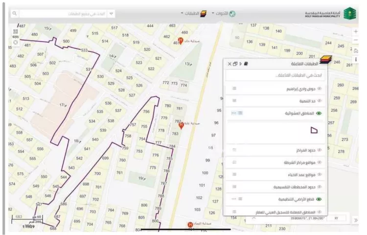Open the hamburger options for حد التنمية
Viewport: 367px width, 235px height.
click(x=234, y=101)
